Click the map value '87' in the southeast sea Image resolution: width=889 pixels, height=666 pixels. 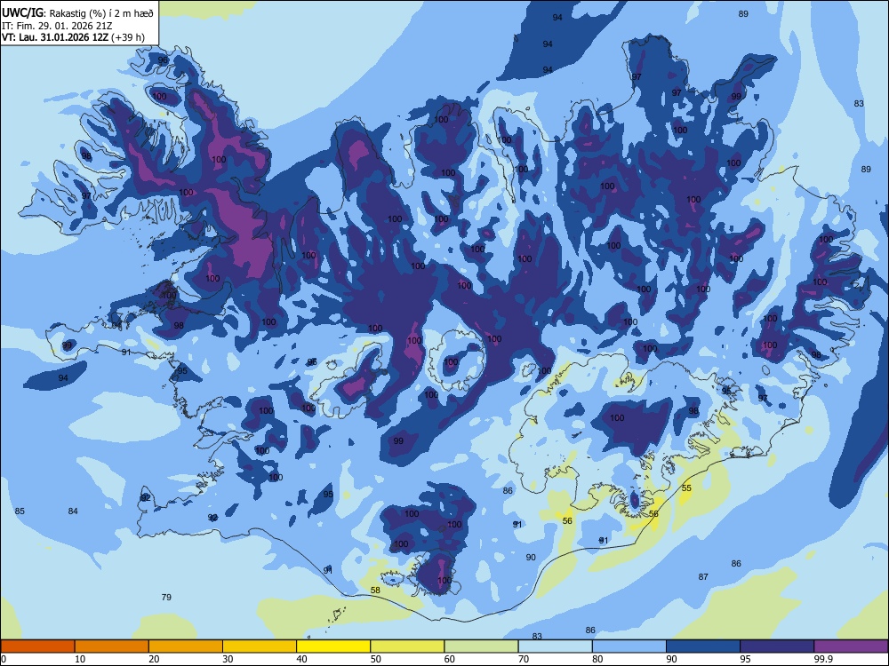[703, 576]
